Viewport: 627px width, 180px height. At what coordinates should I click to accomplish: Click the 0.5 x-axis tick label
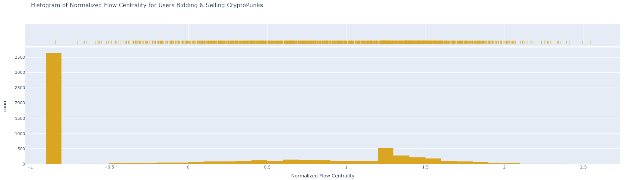[267, 167]
